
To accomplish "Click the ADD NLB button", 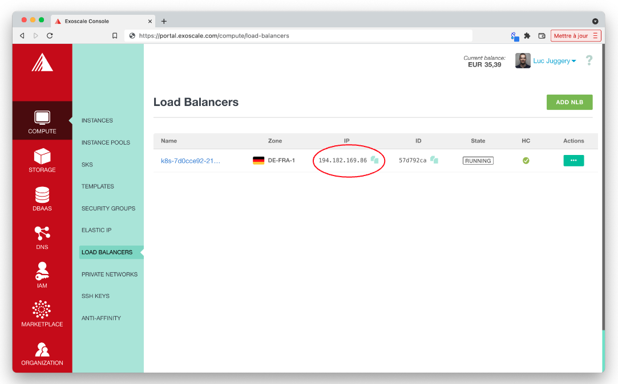I will tap(569, 102).
